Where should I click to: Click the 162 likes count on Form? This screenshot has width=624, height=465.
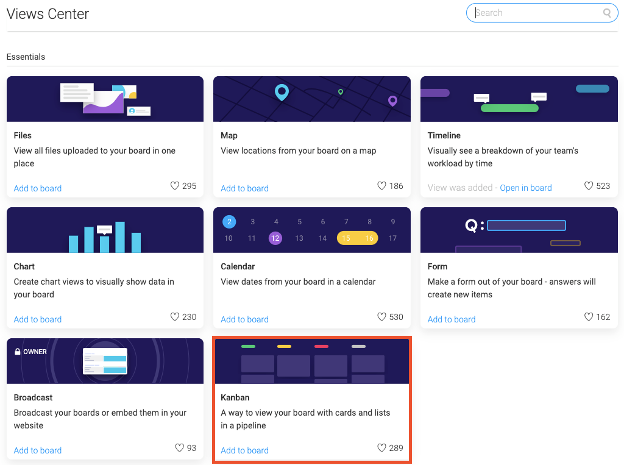coord(603,317)
